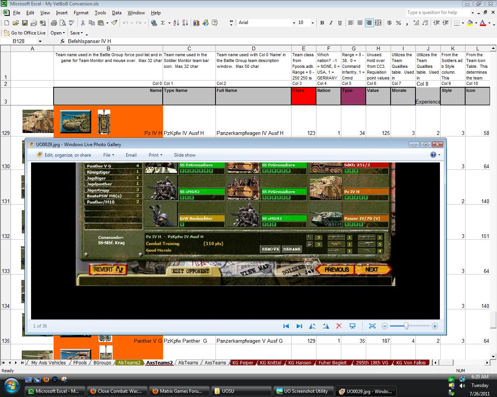This screenshot has height=397, width=497.
Task: Paste clipboard contents
Action: tap(101, 23)
